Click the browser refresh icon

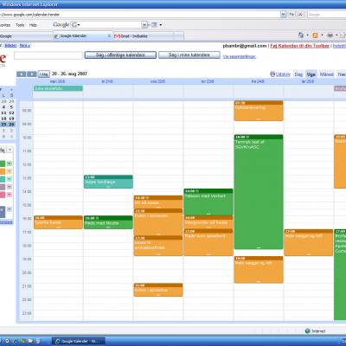pos(292,14)
